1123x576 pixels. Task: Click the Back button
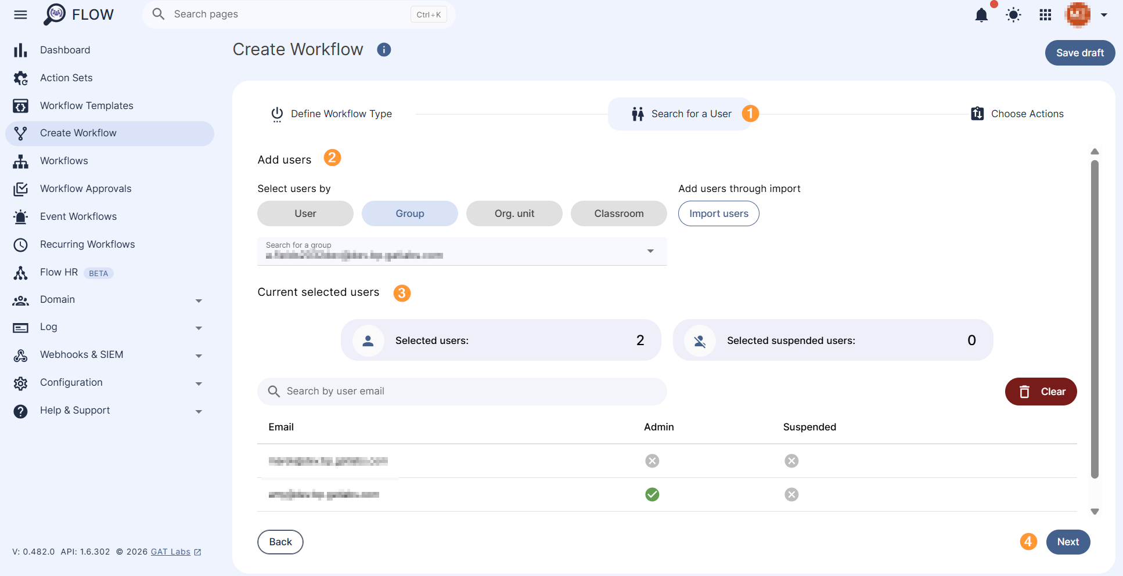pyautogui.click(x=280, y=542)
